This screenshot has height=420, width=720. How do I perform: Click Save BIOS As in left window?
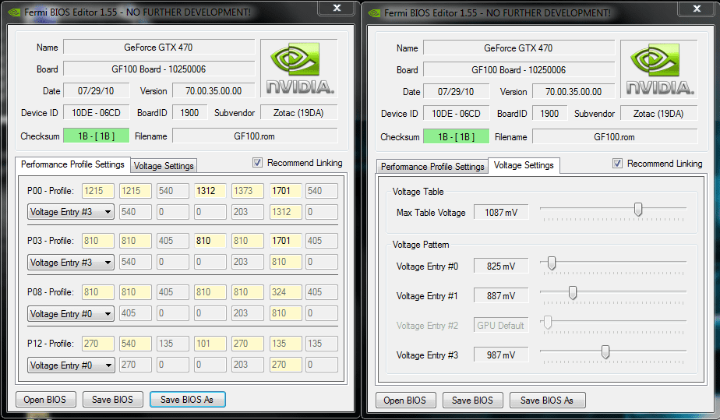[187, 399]
